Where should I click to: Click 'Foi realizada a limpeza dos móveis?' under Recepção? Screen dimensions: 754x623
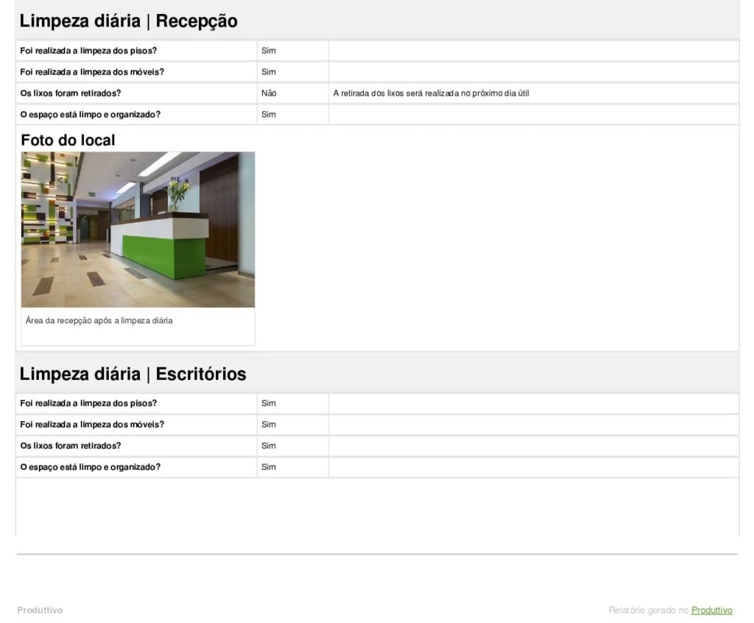(x=92, y=72)
